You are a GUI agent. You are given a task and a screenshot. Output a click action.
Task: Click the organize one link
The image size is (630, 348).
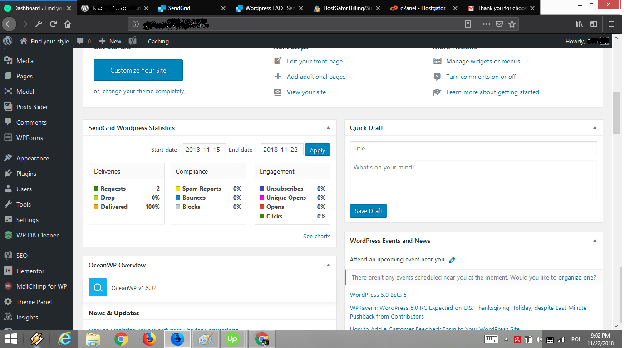tap(576, 277)
